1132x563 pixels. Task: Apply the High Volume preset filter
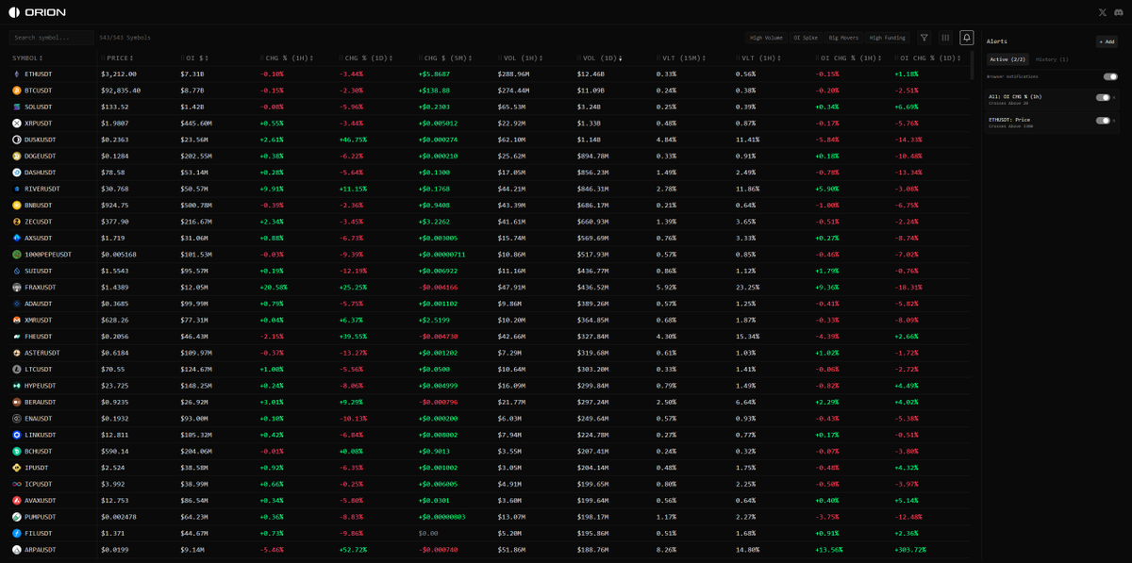click(766, 38)
